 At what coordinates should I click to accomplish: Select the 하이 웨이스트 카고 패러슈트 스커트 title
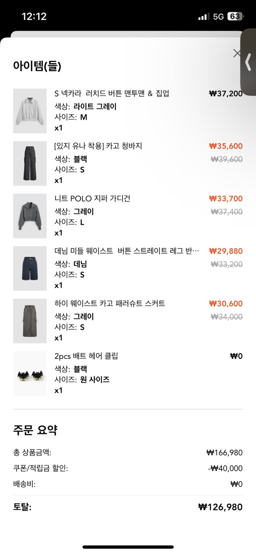tap(110, 304)
